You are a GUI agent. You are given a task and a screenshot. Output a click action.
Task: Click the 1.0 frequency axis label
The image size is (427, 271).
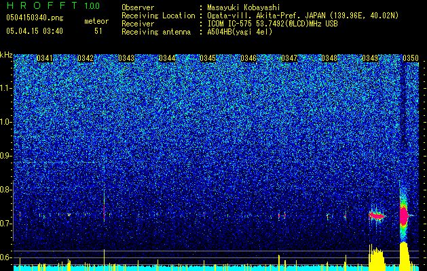click(5, 122)
